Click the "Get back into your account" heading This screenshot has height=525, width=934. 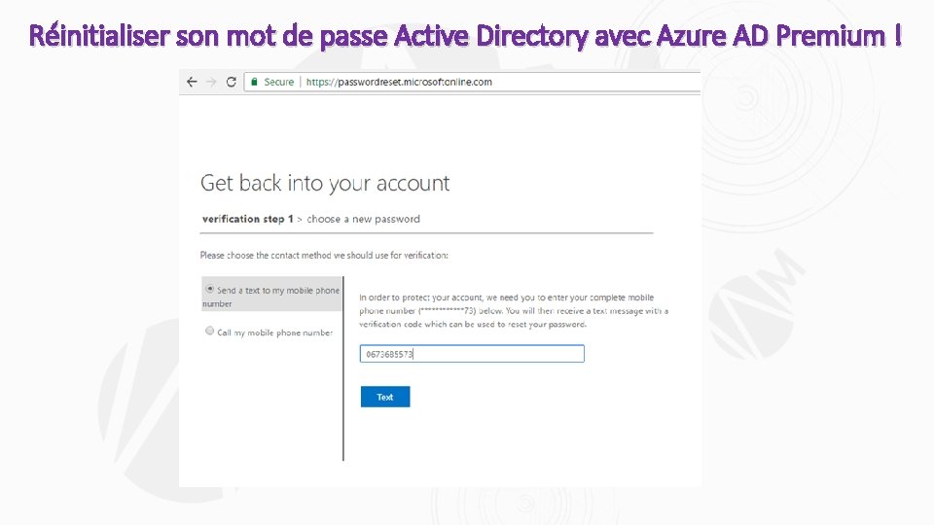pyautogui.click(x=324, y=183)
